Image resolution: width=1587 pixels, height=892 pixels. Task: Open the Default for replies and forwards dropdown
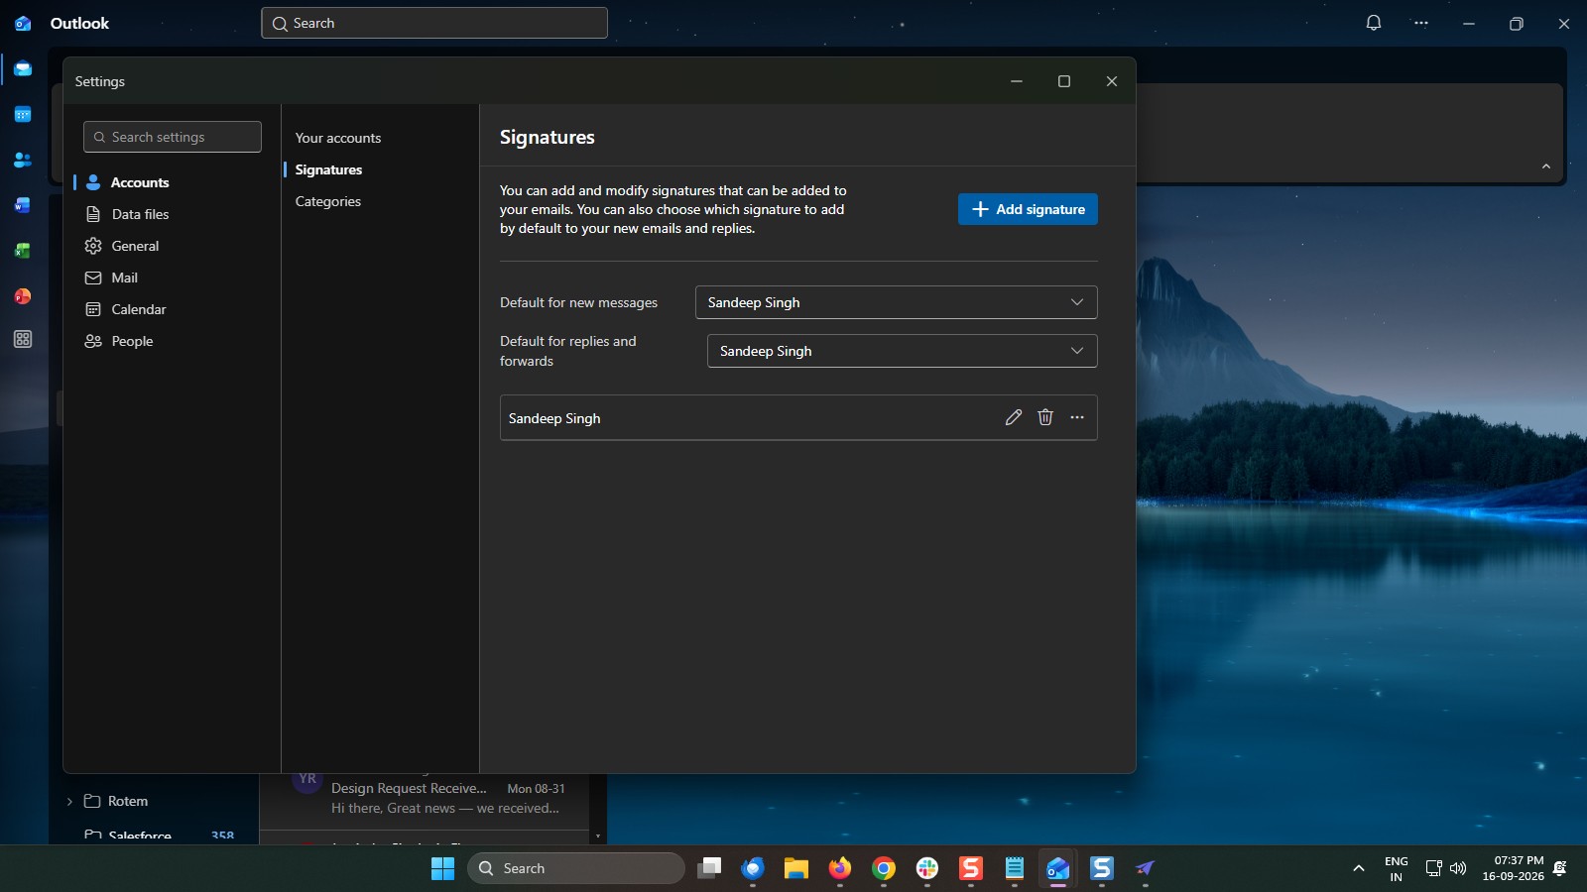pyautogui.click(x=903, y=351)
